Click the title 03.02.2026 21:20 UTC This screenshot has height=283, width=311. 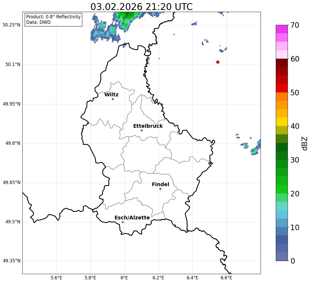pyautogui.click(x=141, y=7)
